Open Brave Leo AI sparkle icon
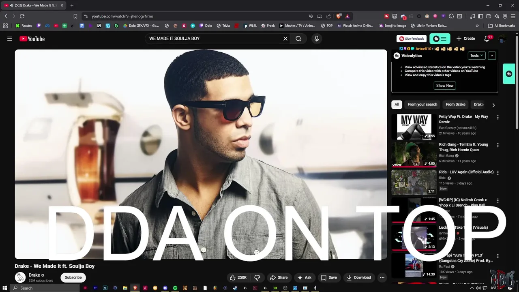 point(497,16)
